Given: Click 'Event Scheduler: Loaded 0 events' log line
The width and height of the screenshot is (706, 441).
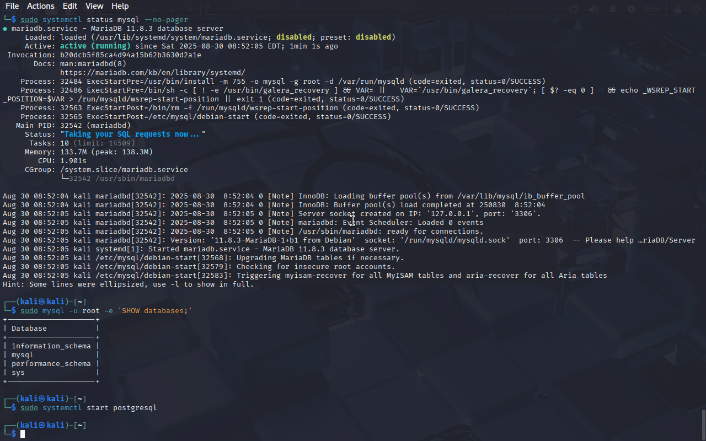Looking at the screenshot, I should coord(243,223).
